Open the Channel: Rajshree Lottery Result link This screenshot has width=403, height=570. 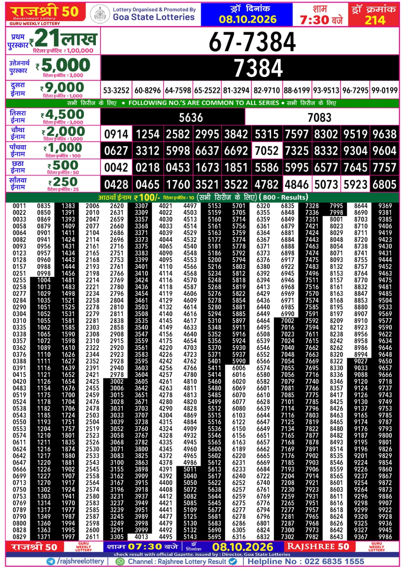(x=177, y=561)
